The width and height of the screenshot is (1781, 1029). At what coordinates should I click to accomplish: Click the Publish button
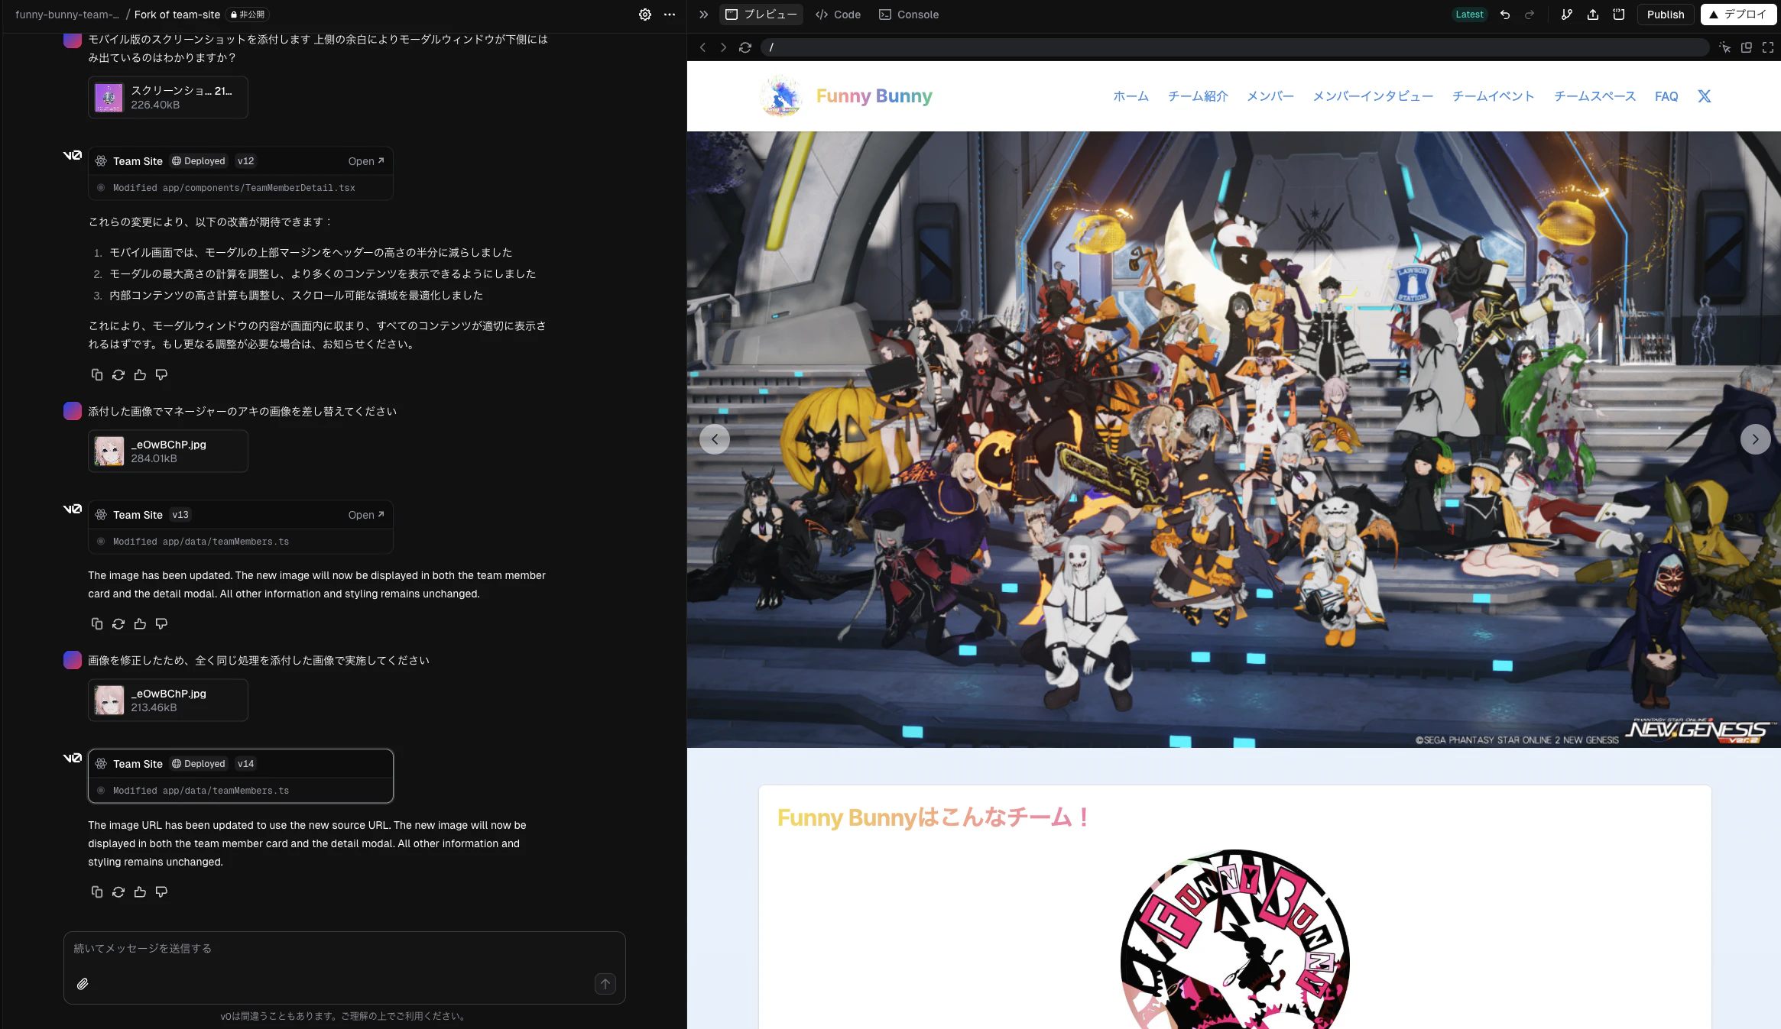point(1666,15)
